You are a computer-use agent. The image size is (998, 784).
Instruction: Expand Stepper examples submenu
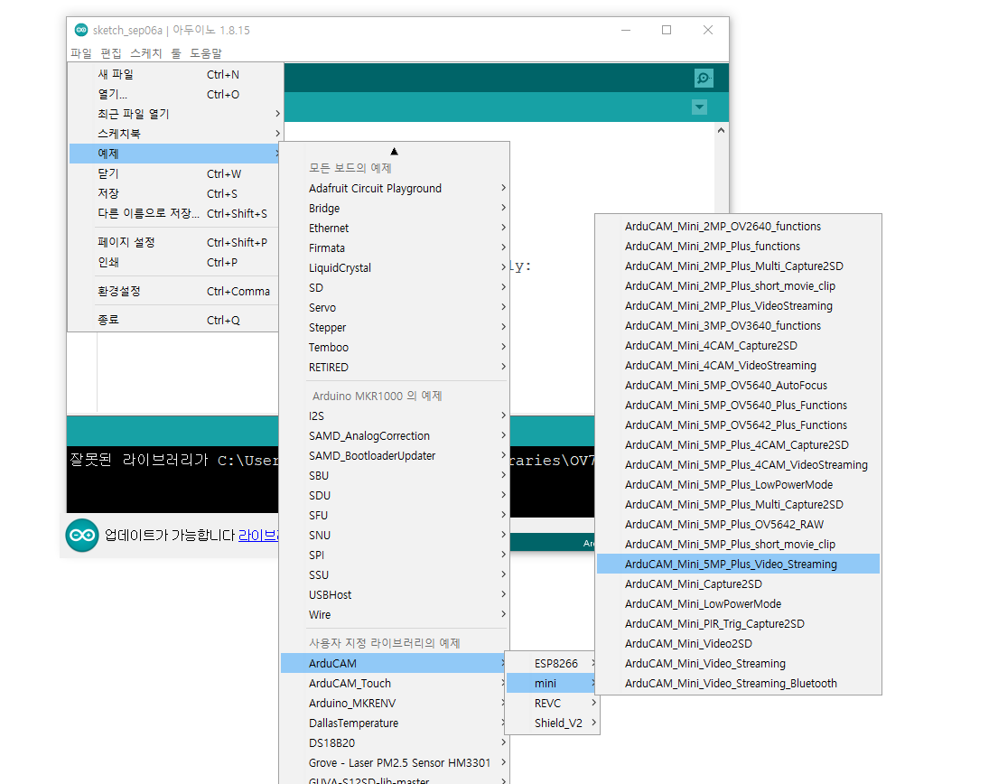point(395,328)
